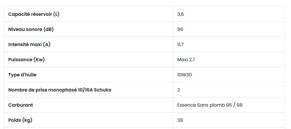The image size is (291, 129).
Task: Click the (kg) unit in Poids row
Action: tap(27, 120)
